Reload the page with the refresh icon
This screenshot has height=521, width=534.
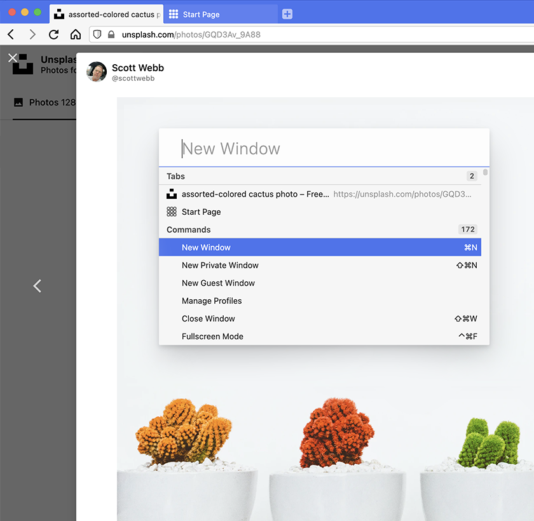pyautogui.click(x=54, y=34)
